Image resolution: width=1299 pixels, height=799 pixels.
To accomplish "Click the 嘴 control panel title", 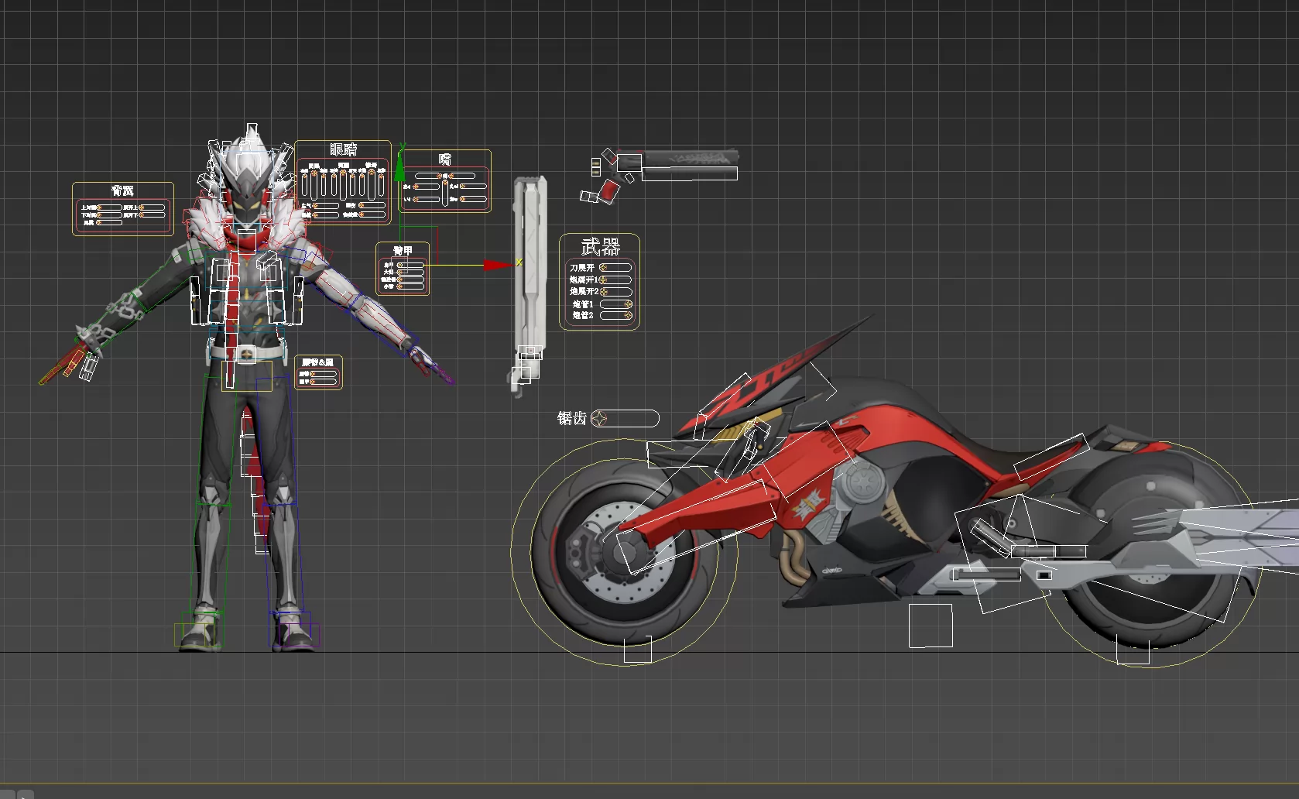I will click(x=445, y=159).
